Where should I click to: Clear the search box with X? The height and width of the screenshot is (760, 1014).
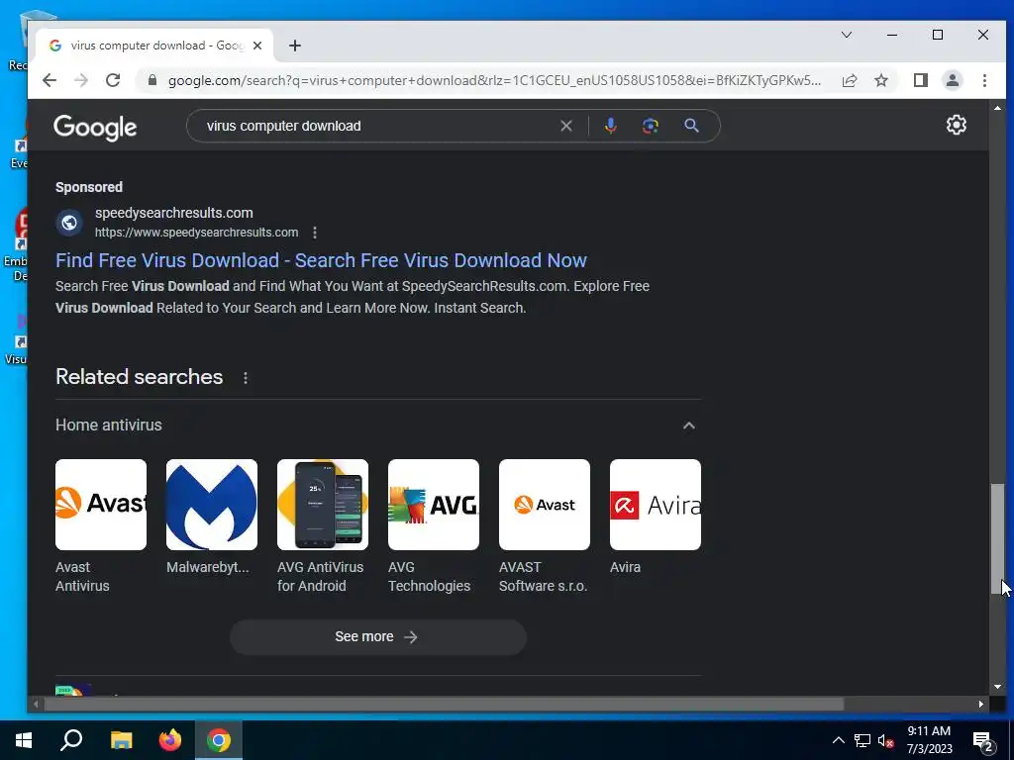565,126
